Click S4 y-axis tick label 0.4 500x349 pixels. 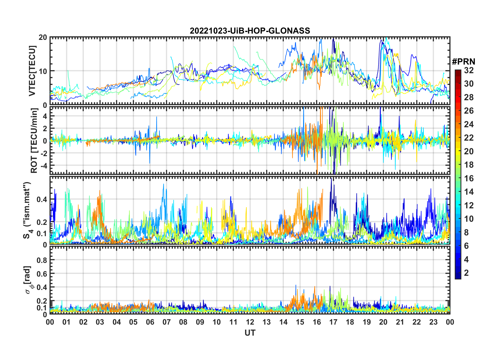(x=42, y=199)
